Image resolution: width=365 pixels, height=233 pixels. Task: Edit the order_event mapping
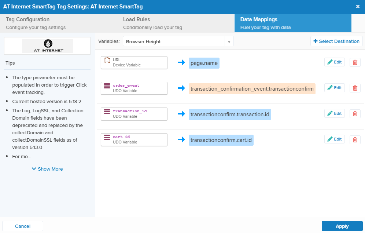[334, 88]
